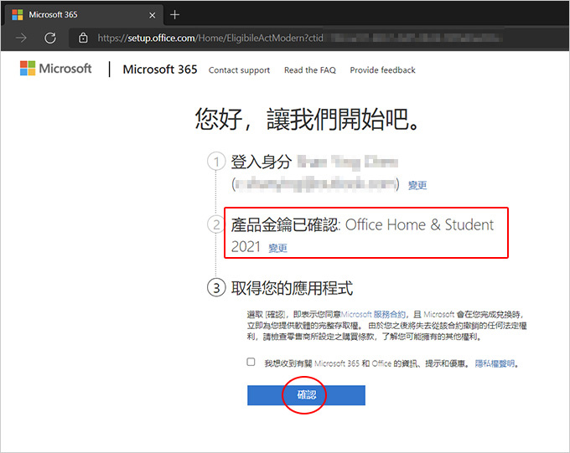Tick the Microsoft 365 offers checkbox

251,362
